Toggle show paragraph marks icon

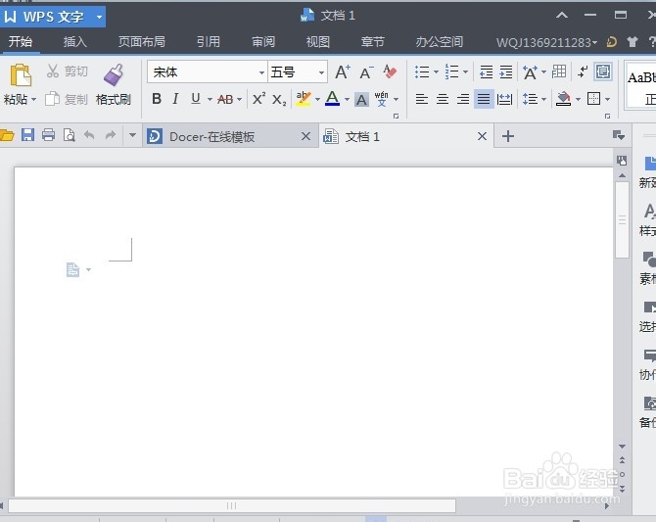pyautogui.click(x=583, y=71)
